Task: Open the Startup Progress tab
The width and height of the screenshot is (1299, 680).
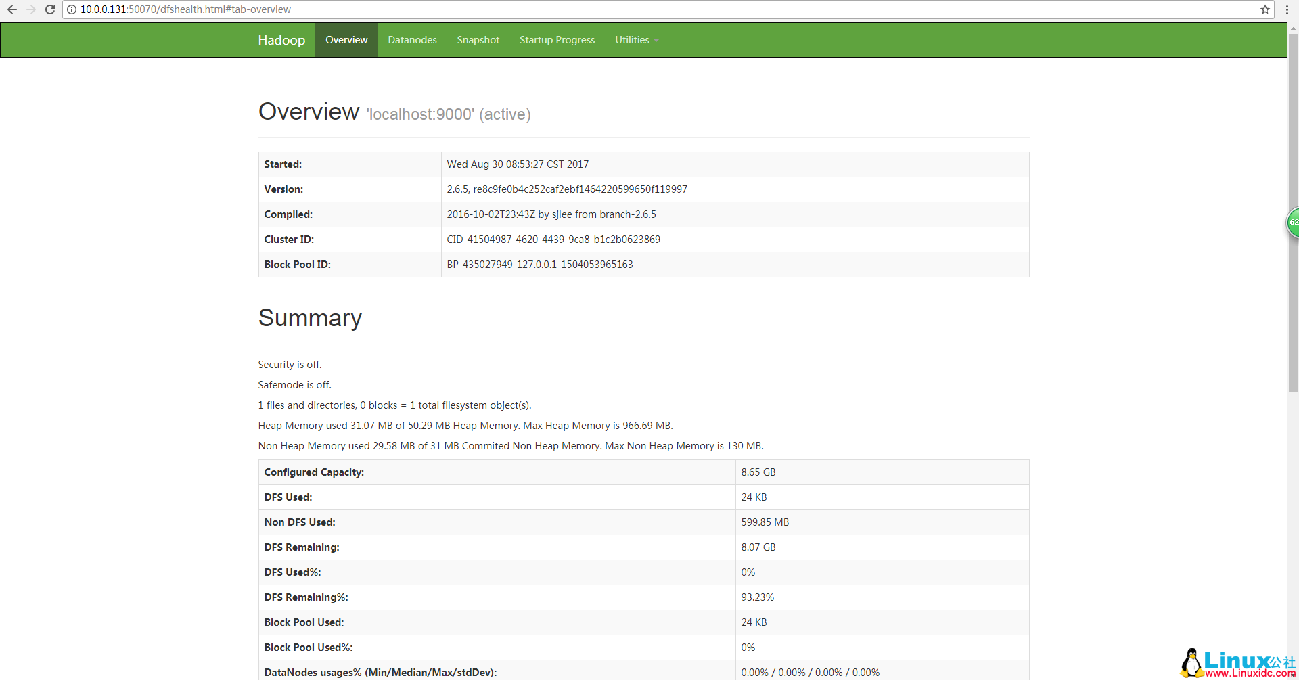Action: (557, 39)
